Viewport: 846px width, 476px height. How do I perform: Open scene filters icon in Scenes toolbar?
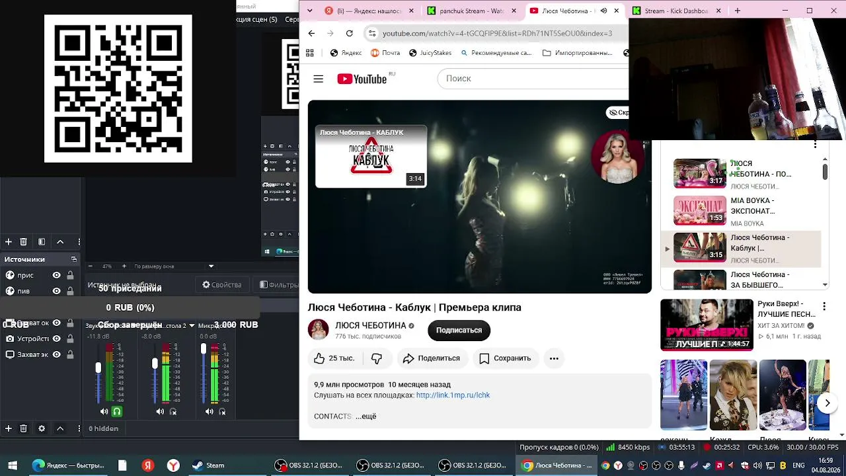click(x=42, y=242)
